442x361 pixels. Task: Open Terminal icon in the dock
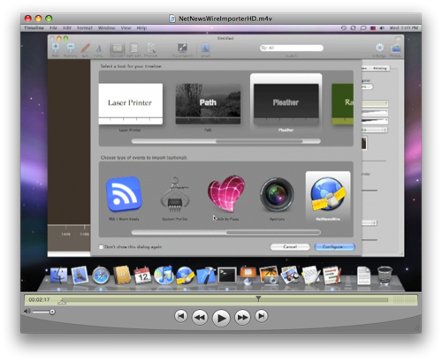(x=227, y=275)
